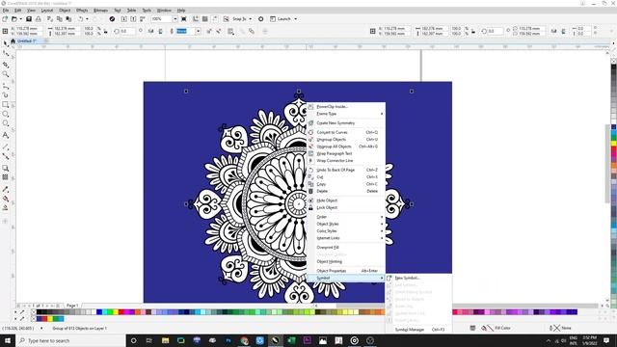Toggle Mirror vertically button
Screen dimensions: 617x347
click(161, 31)
